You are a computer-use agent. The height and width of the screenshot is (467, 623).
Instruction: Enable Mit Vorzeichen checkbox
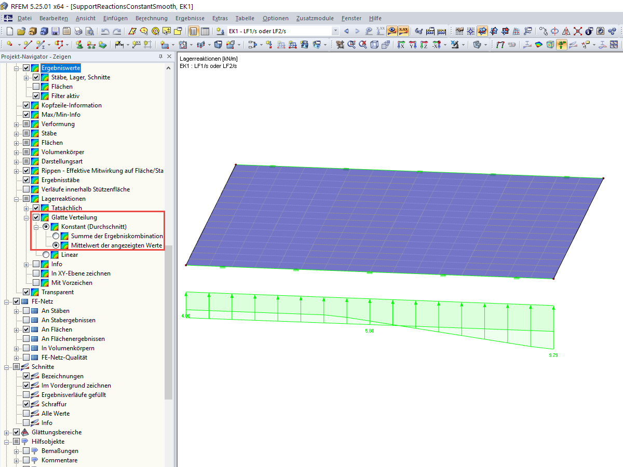coord(36,283)
